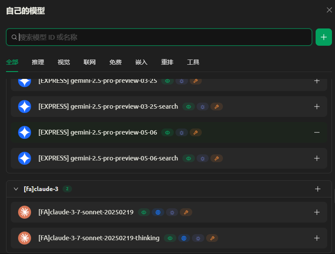Select the 全部 tab
The width and height of the screenshot is (335, 254).
12,62
